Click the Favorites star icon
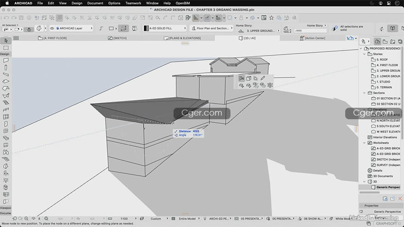 tap(272, 18)
